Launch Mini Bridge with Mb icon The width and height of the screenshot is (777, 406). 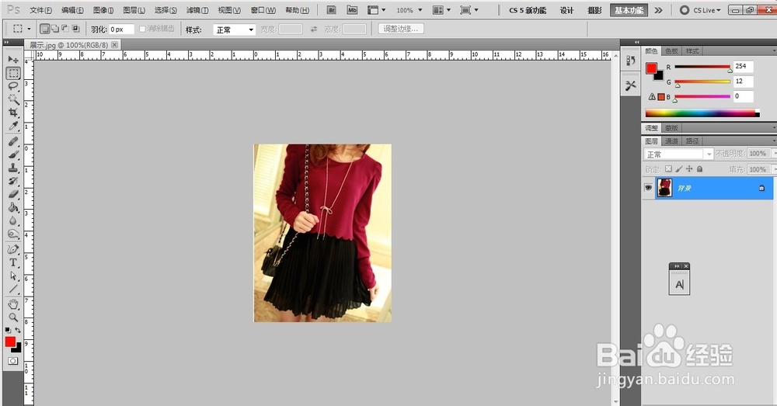click(x=352, y=10)
